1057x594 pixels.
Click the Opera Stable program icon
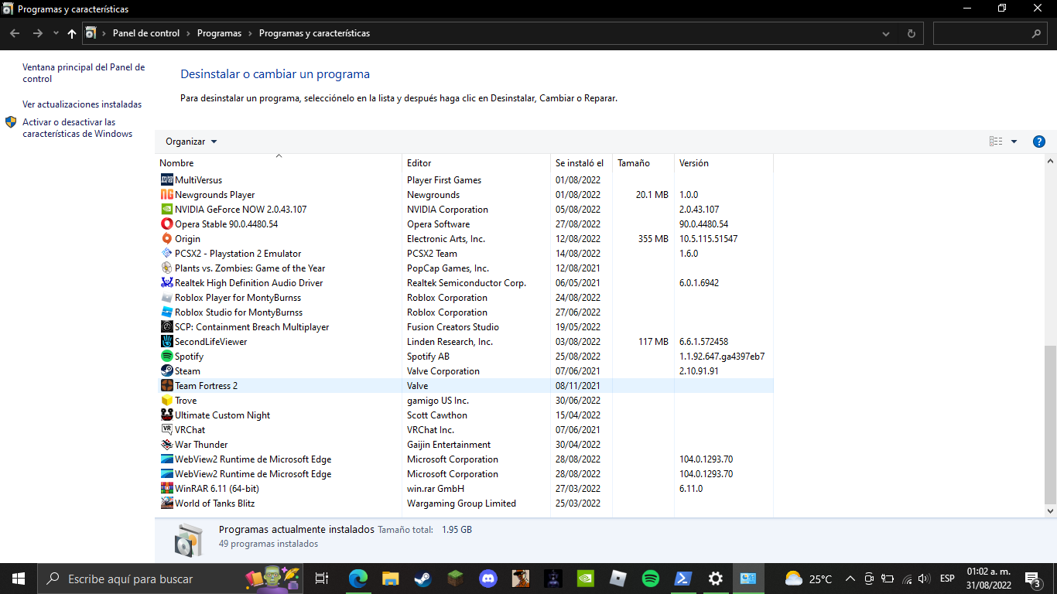(166, 224)
